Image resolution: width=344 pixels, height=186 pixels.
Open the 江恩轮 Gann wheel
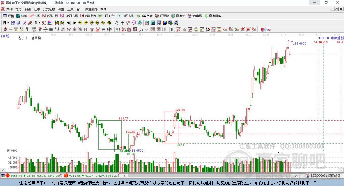(x=162, y=16)
